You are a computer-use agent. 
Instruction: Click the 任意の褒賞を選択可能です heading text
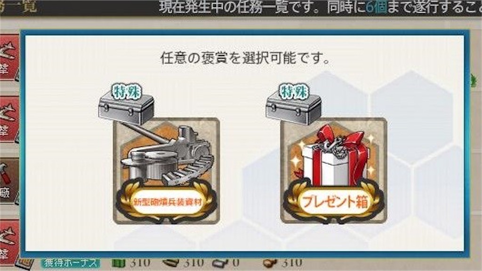click(x=245, y=58)
